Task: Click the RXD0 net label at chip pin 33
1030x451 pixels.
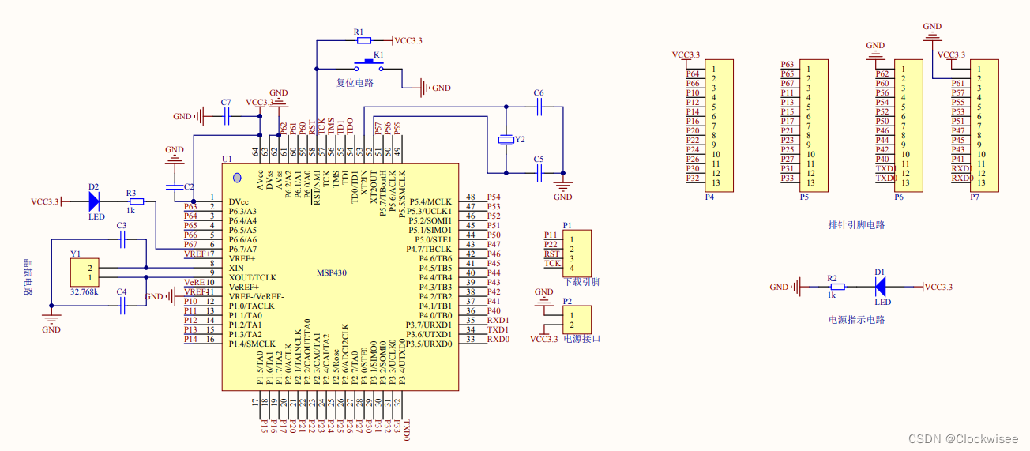Action: point(498,339)
